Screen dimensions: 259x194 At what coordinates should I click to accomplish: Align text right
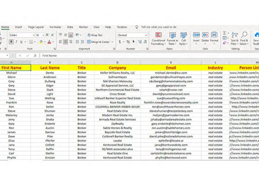pos(71,42)
